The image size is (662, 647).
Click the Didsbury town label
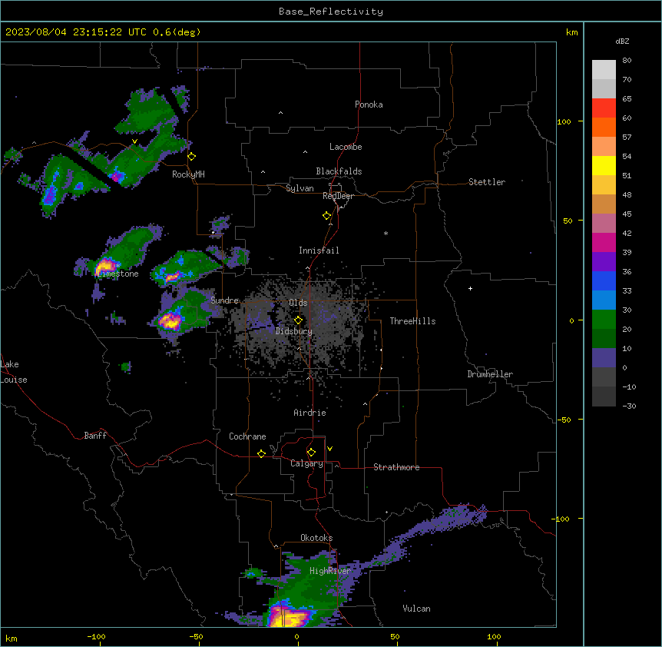pyautogui.click(x=294, y=331)
